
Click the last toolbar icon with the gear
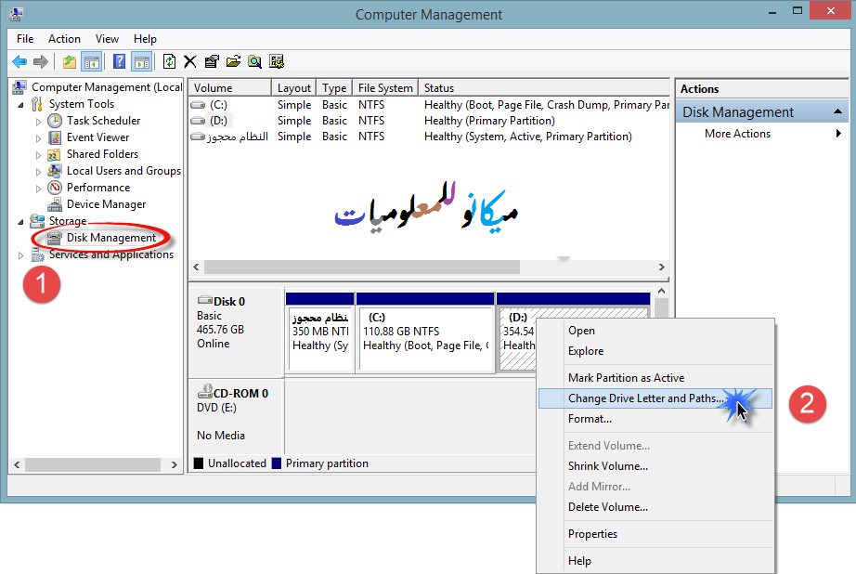(x=277, y=61)
